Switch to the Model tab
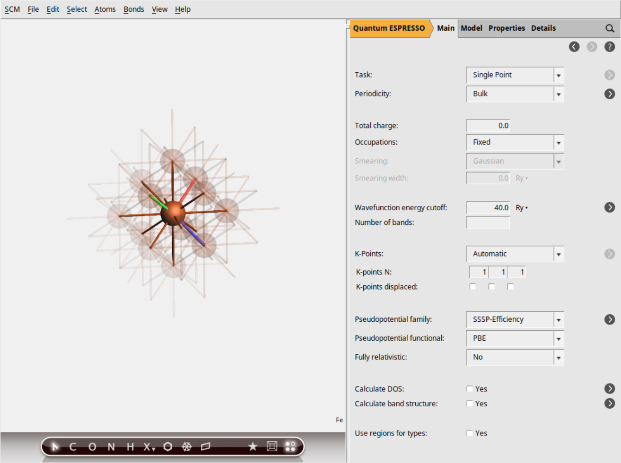621x463 pixels. (471, 28)
